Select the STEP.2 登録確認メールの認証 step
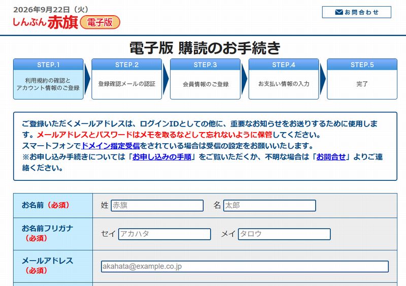406x286 pixels. click(126, 79)
